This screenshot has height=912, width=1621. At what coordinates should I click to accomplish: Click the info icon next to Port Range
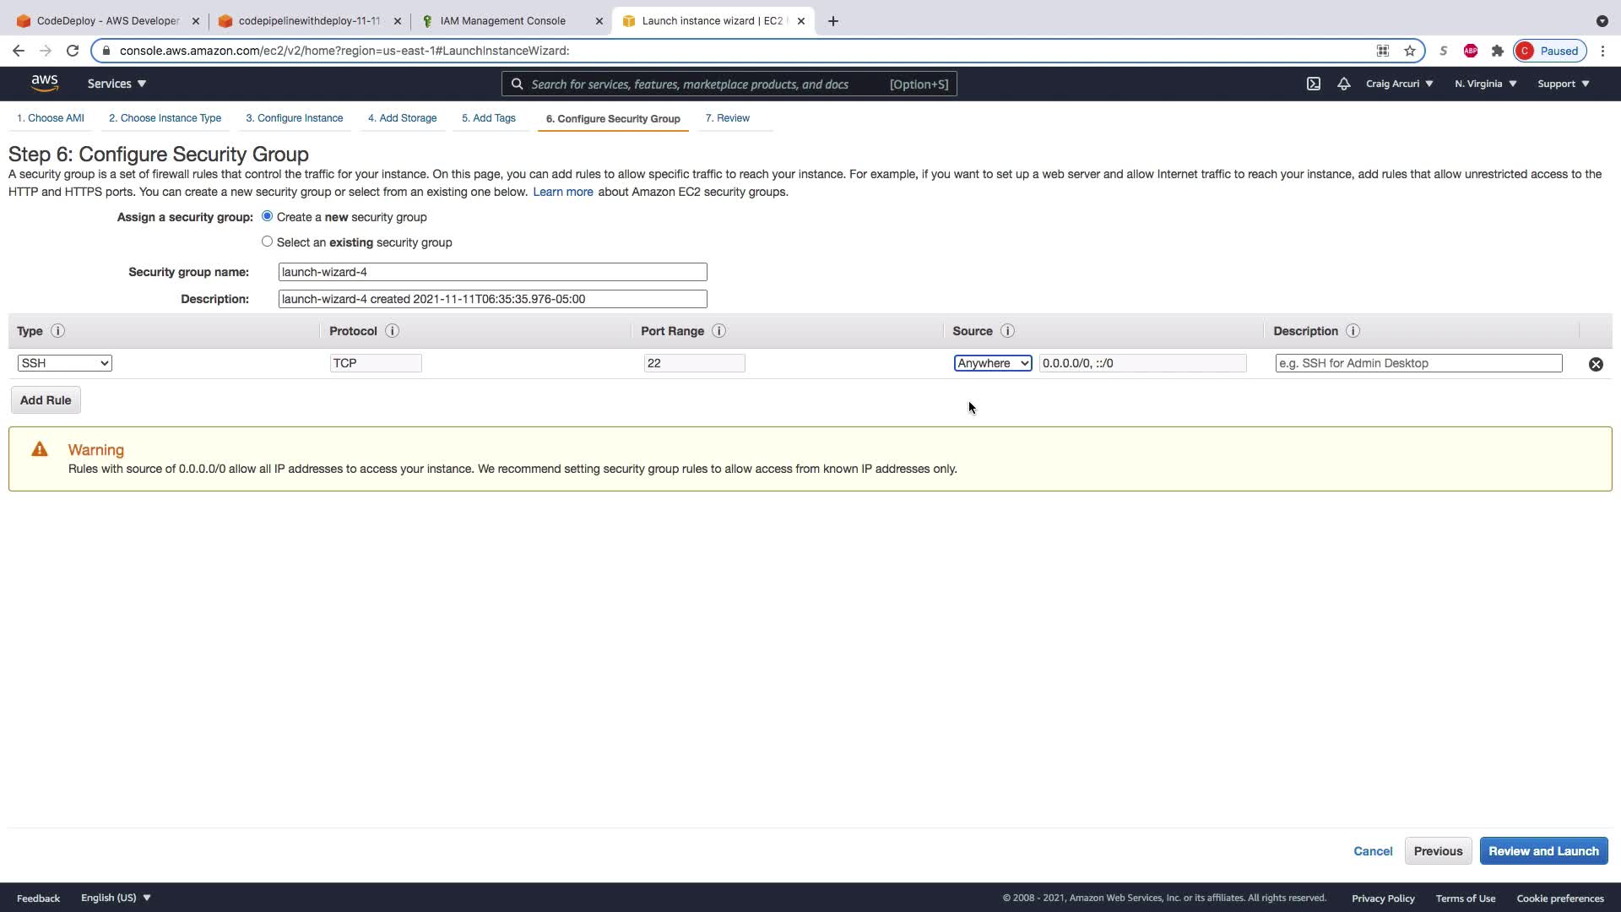pyautogui.click(x=718, y=331)
